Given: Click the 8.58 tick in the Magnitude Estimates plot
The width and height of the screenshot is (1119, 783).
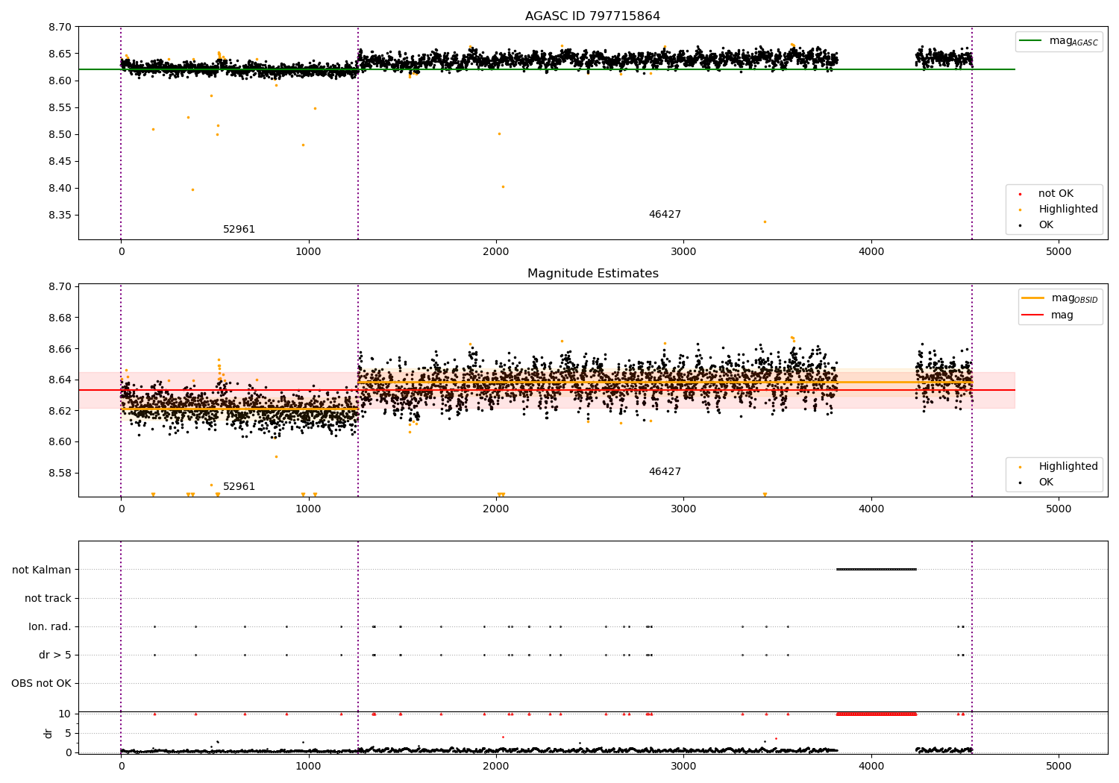Looking at the screenshot, I should pos(60,473).
